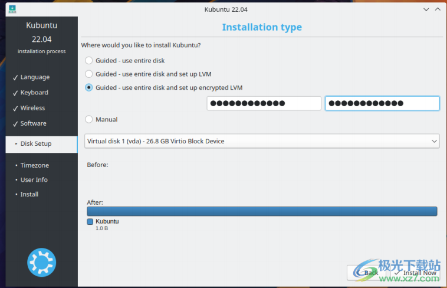Viewport: 447px width, 288px height.
Task: Click the Kubuntu 1.0 B size label
Action: (101, 228)
